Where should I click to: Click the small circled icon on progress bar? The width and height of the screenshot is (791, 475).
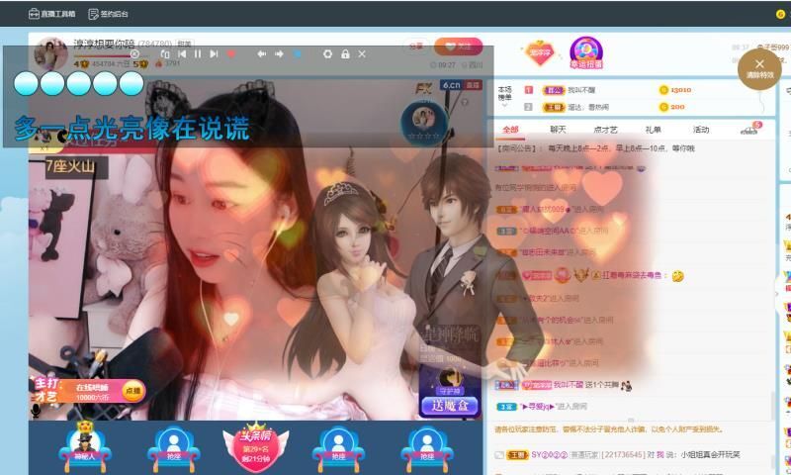[134, 54]
